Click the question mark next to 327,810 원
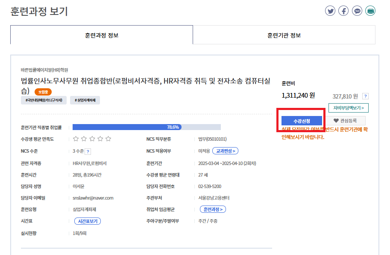 tap(365, 96)
